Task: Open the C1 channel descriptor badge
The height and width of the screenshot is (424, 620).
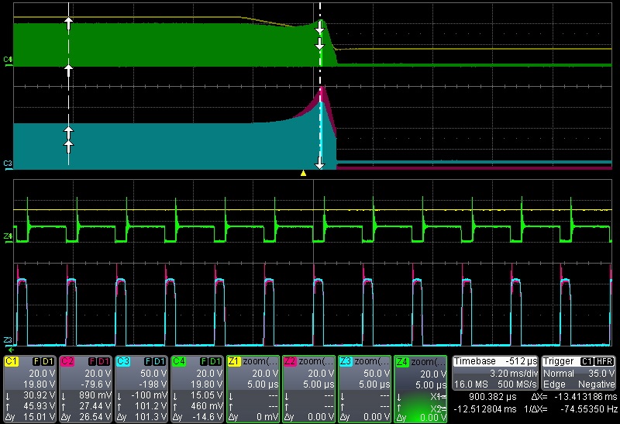Action: tap(11, 361)
